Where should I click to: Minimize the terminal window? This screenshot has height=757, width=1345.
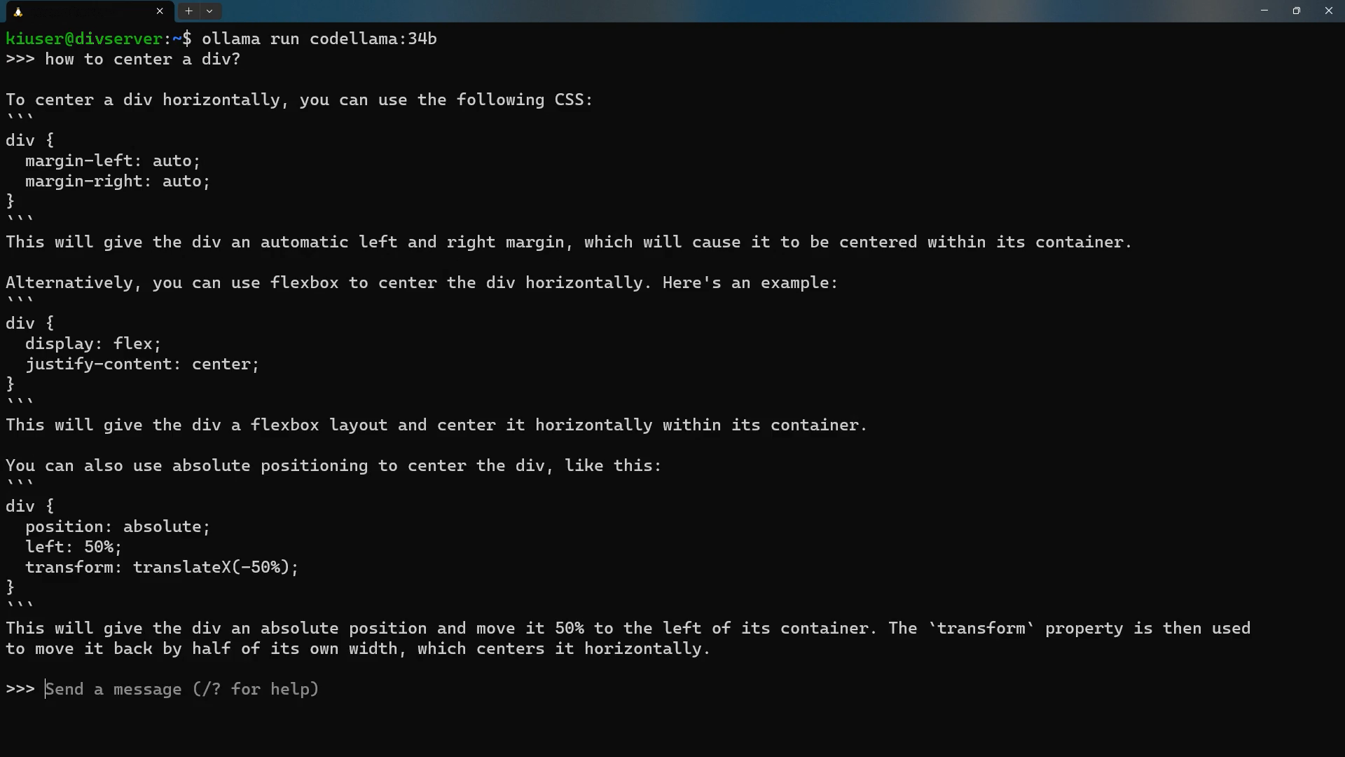1264,11
